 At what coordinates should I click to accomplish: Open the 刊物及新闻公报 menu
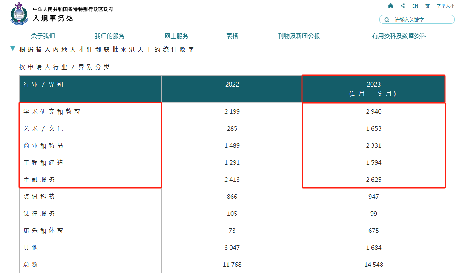click(x=299, y=36)
